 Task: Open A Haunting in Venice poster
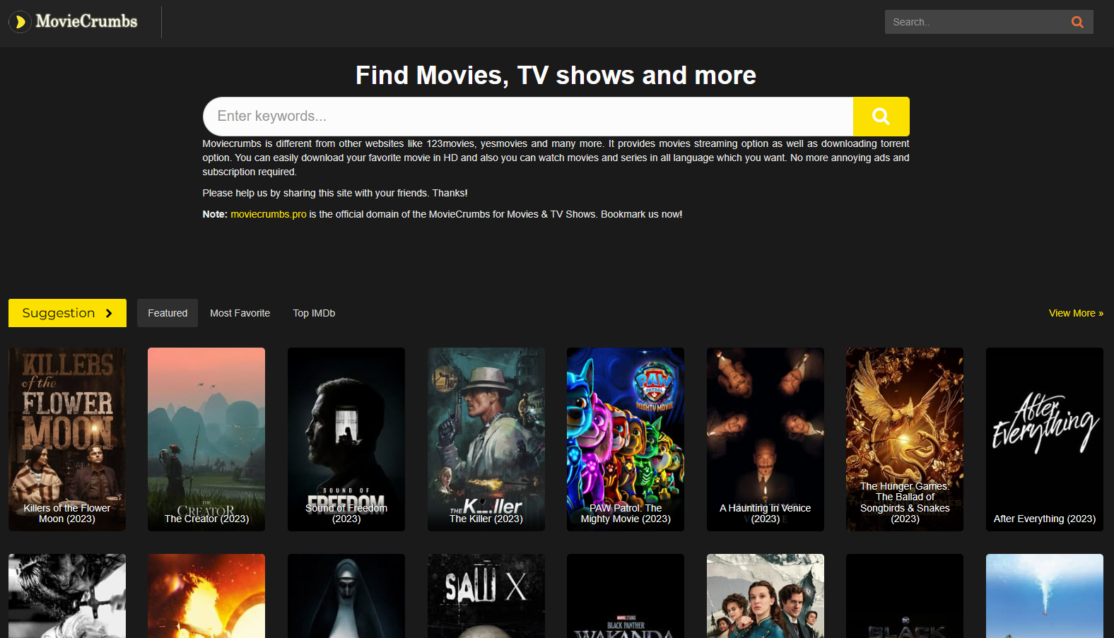click(x=766, y=439)
